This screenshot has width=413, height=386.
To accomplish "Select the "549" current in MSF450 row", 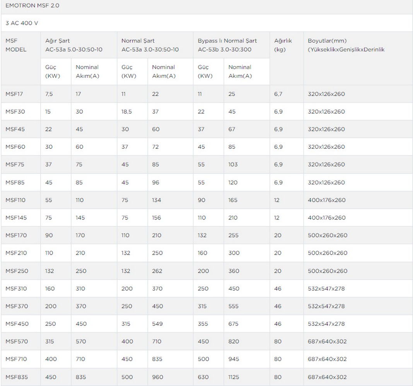I will coord(157,324).
